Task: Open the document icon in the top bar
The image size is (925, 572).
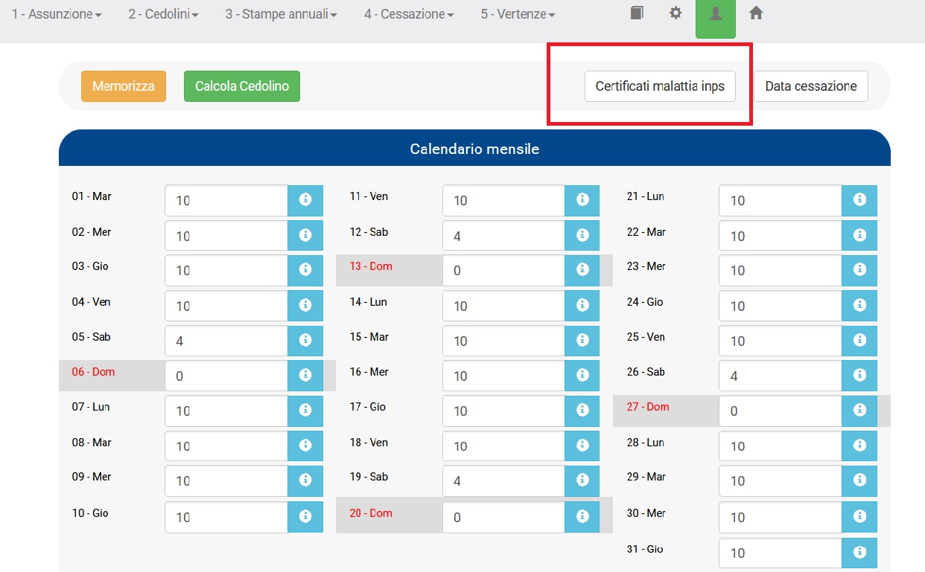Action: coord(636,13)
